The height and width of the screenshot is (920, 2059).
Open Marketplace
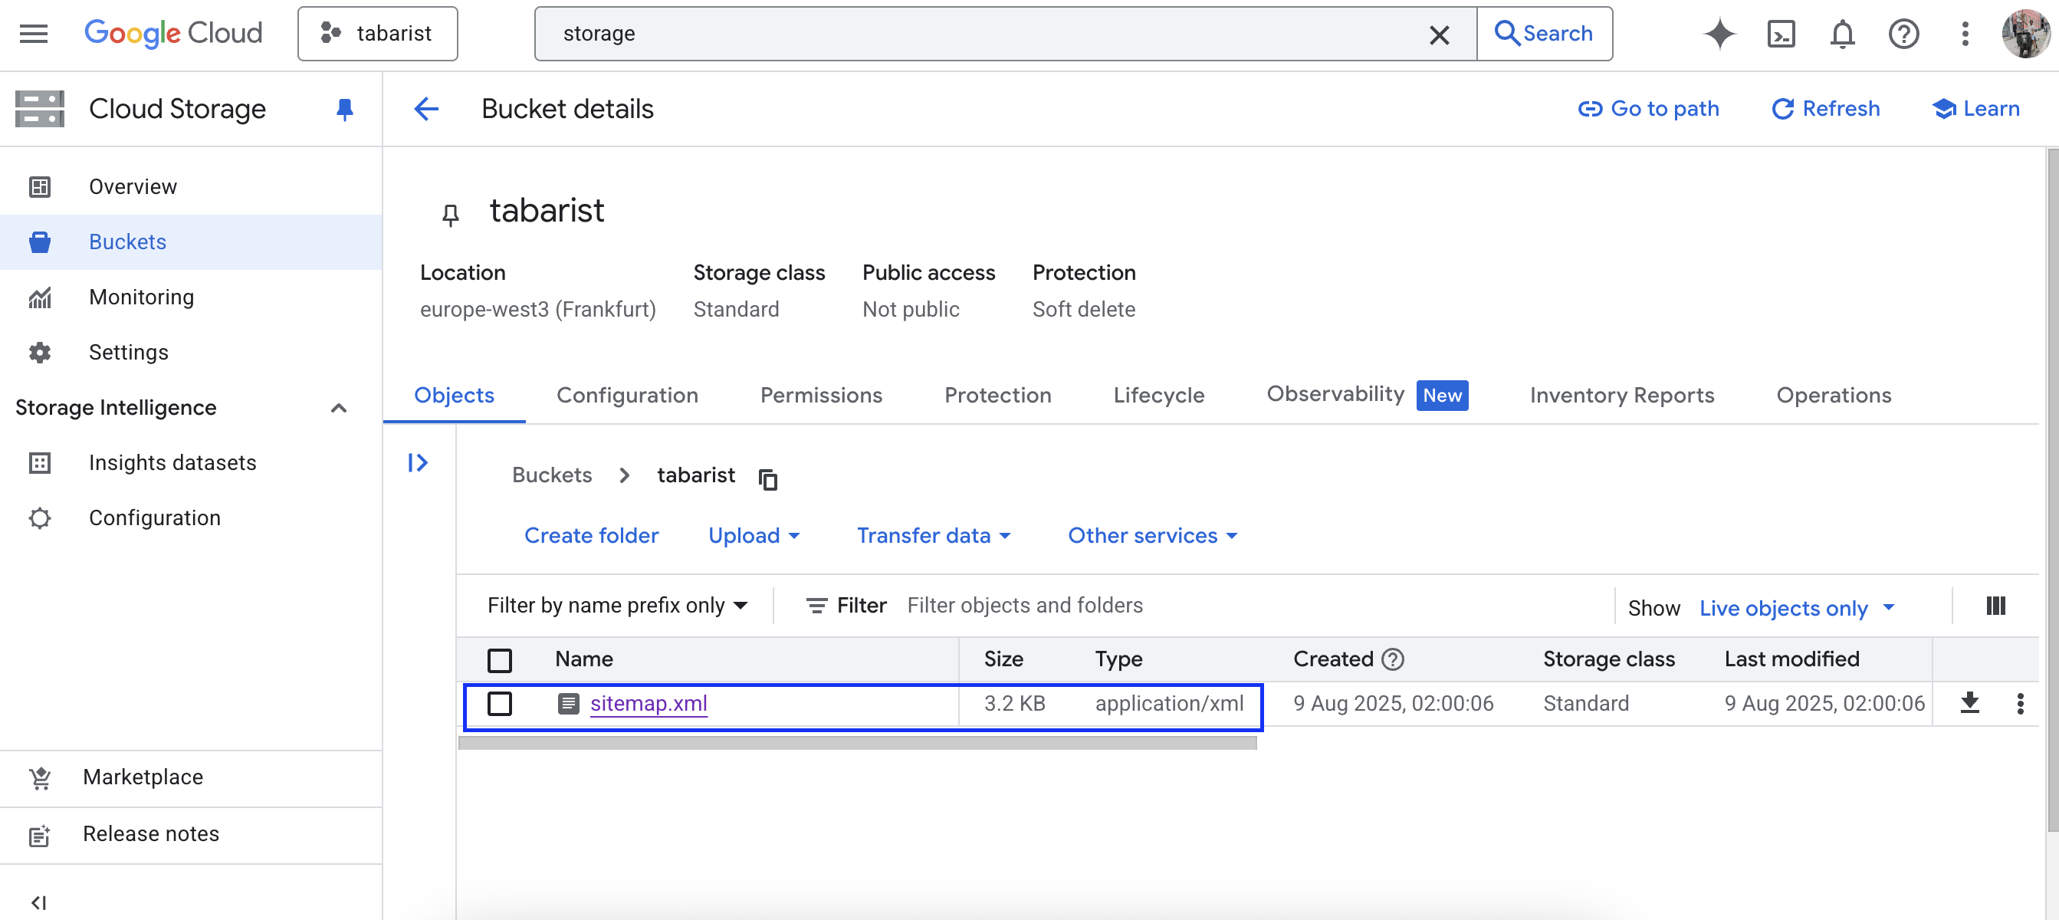click(x=191, y=777)
